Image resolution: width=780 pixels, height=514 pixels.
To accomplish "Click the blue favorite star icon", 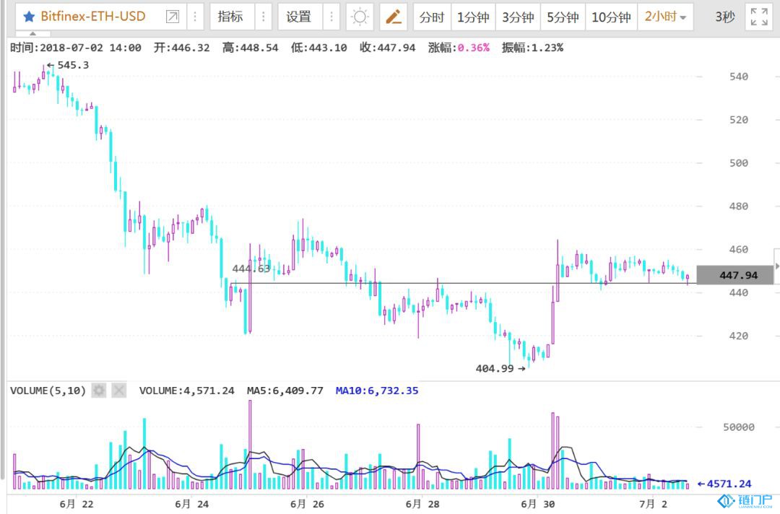I will [29, 17].
